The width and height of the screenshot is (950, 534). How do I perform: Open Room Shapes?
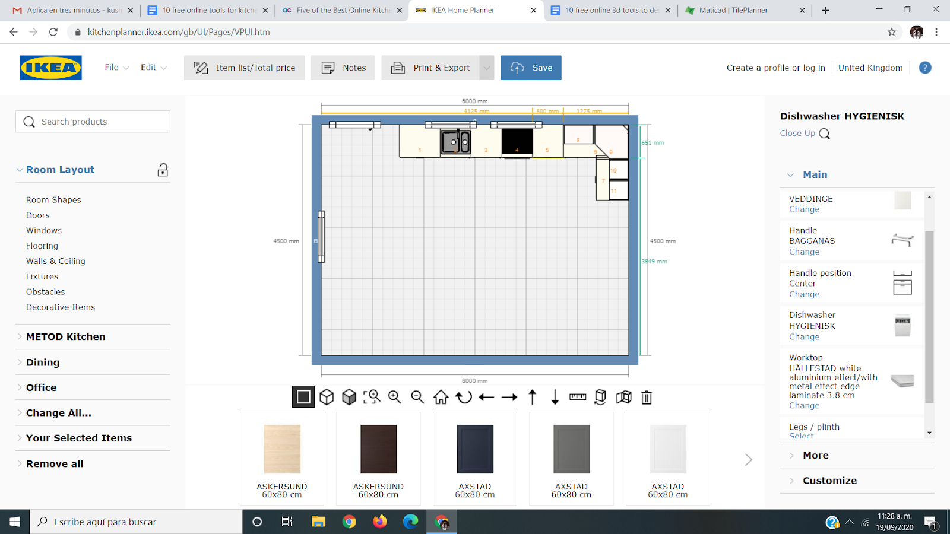click(53, 200)
